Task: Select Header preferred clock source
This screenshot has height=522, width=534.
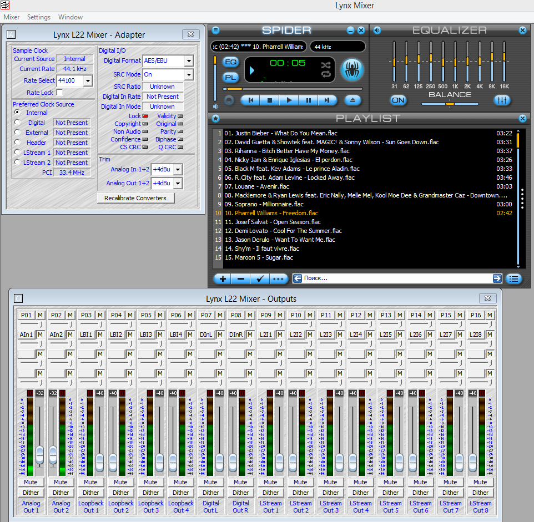Action: click(17, 142)
